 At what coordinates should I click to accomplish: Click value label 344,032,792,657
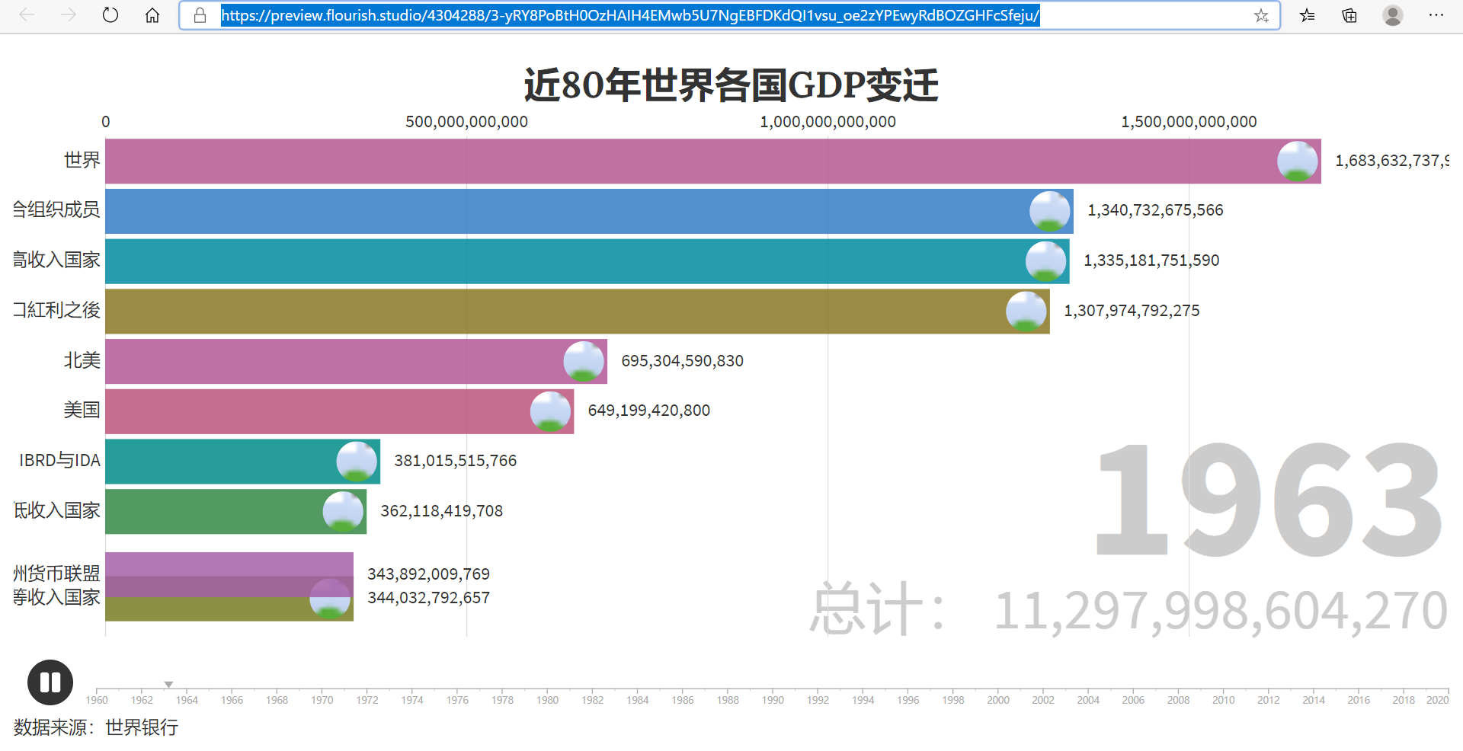click(x=428, y=598)
